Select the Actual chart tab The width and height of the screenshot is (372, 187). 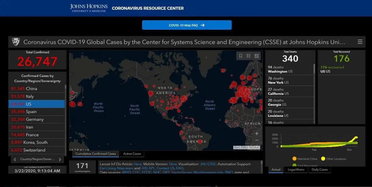click(276, 170)
